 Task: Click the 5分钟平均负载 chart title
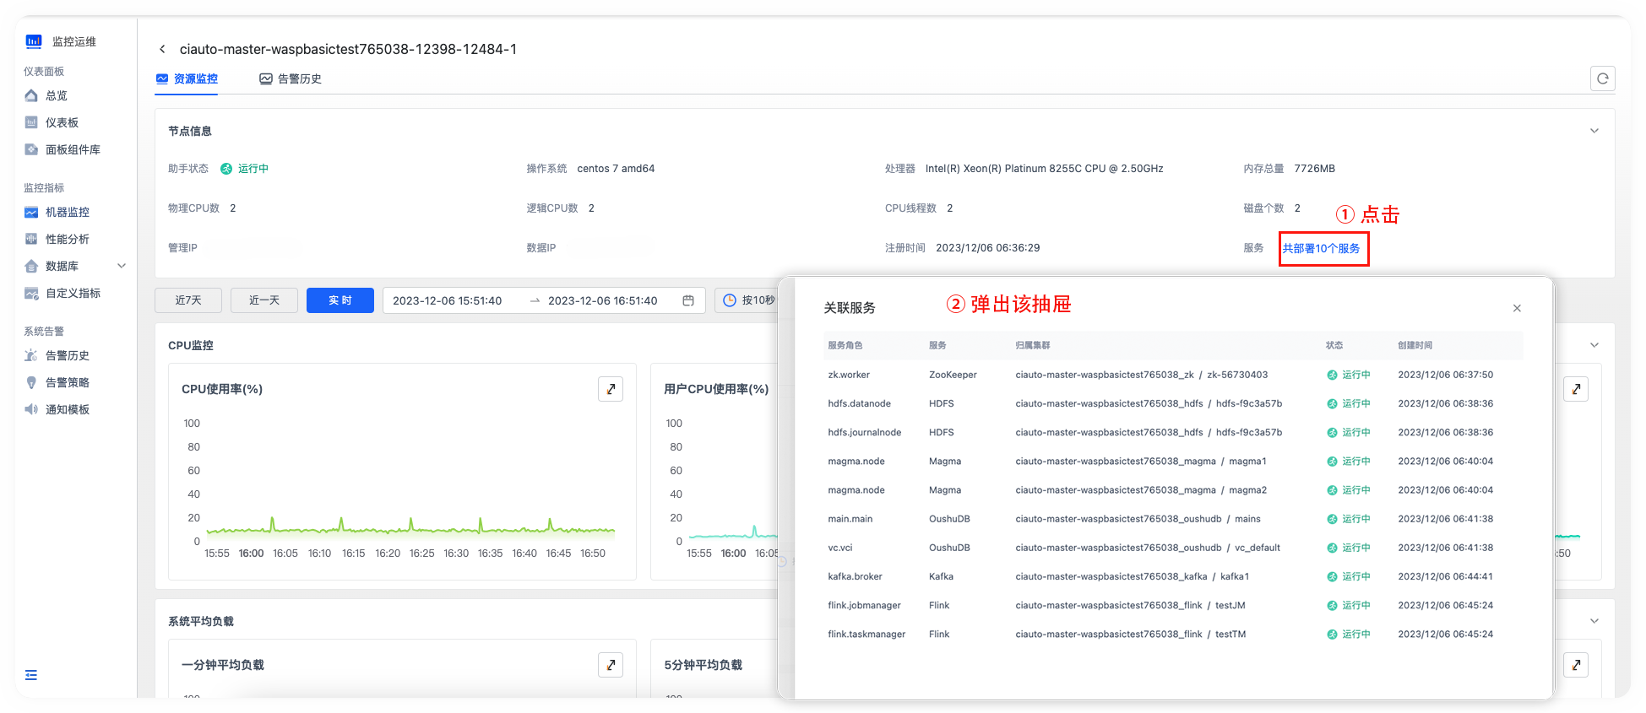(703, 665)
